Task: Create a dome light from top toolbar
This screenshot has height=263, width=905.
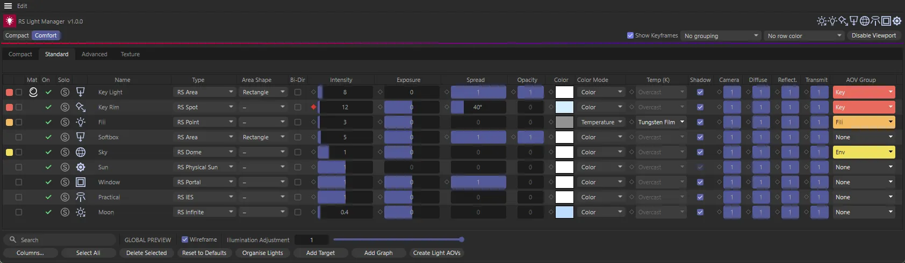Action: [x=865, y=21]
